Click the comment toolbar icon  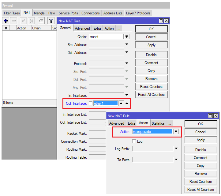click(41, 21)
